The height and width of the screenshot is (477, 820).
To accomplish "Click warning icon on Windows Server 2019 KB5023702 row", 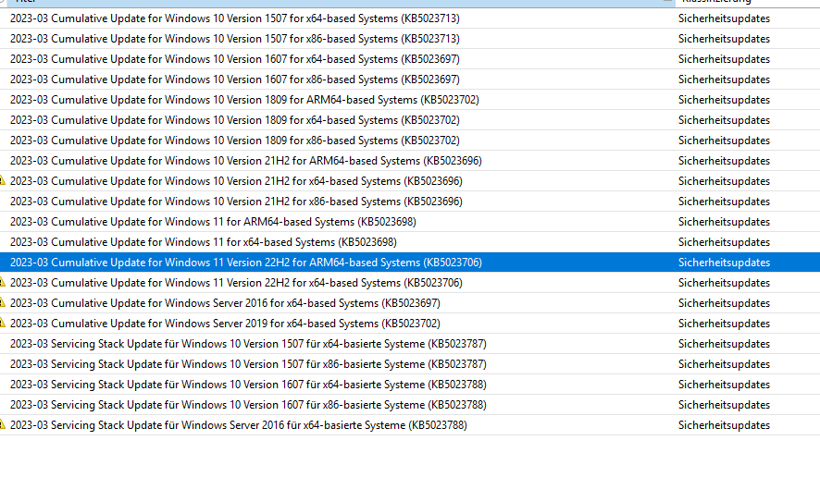I will (2, 324).
